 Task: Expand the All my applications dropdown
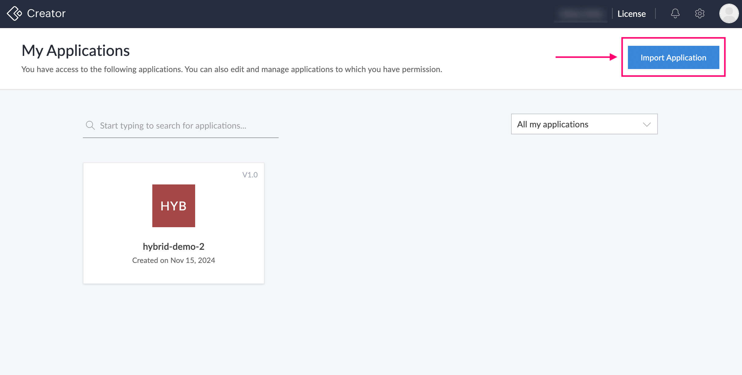click(x=584, y=124)
